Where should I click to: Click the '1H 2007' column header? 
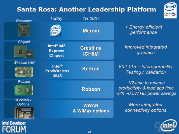coord(91,18)
